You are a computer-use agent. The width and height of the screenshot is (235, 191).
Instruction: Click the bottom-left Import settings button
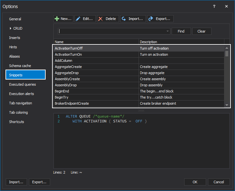pos(16,182)
